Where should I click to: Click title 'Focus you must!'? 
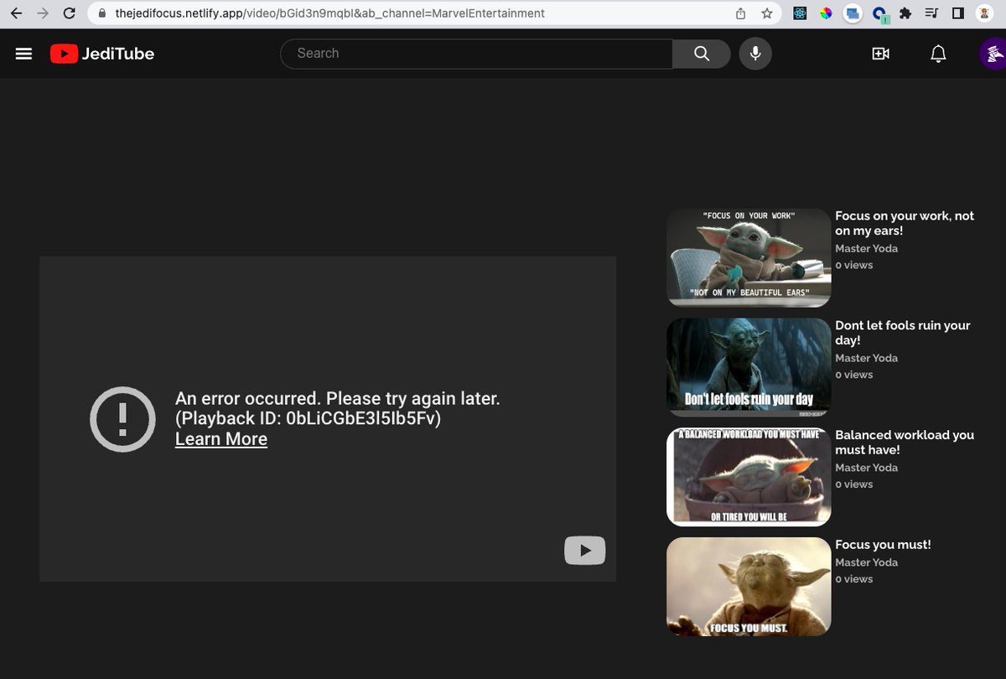pos(883,545)
